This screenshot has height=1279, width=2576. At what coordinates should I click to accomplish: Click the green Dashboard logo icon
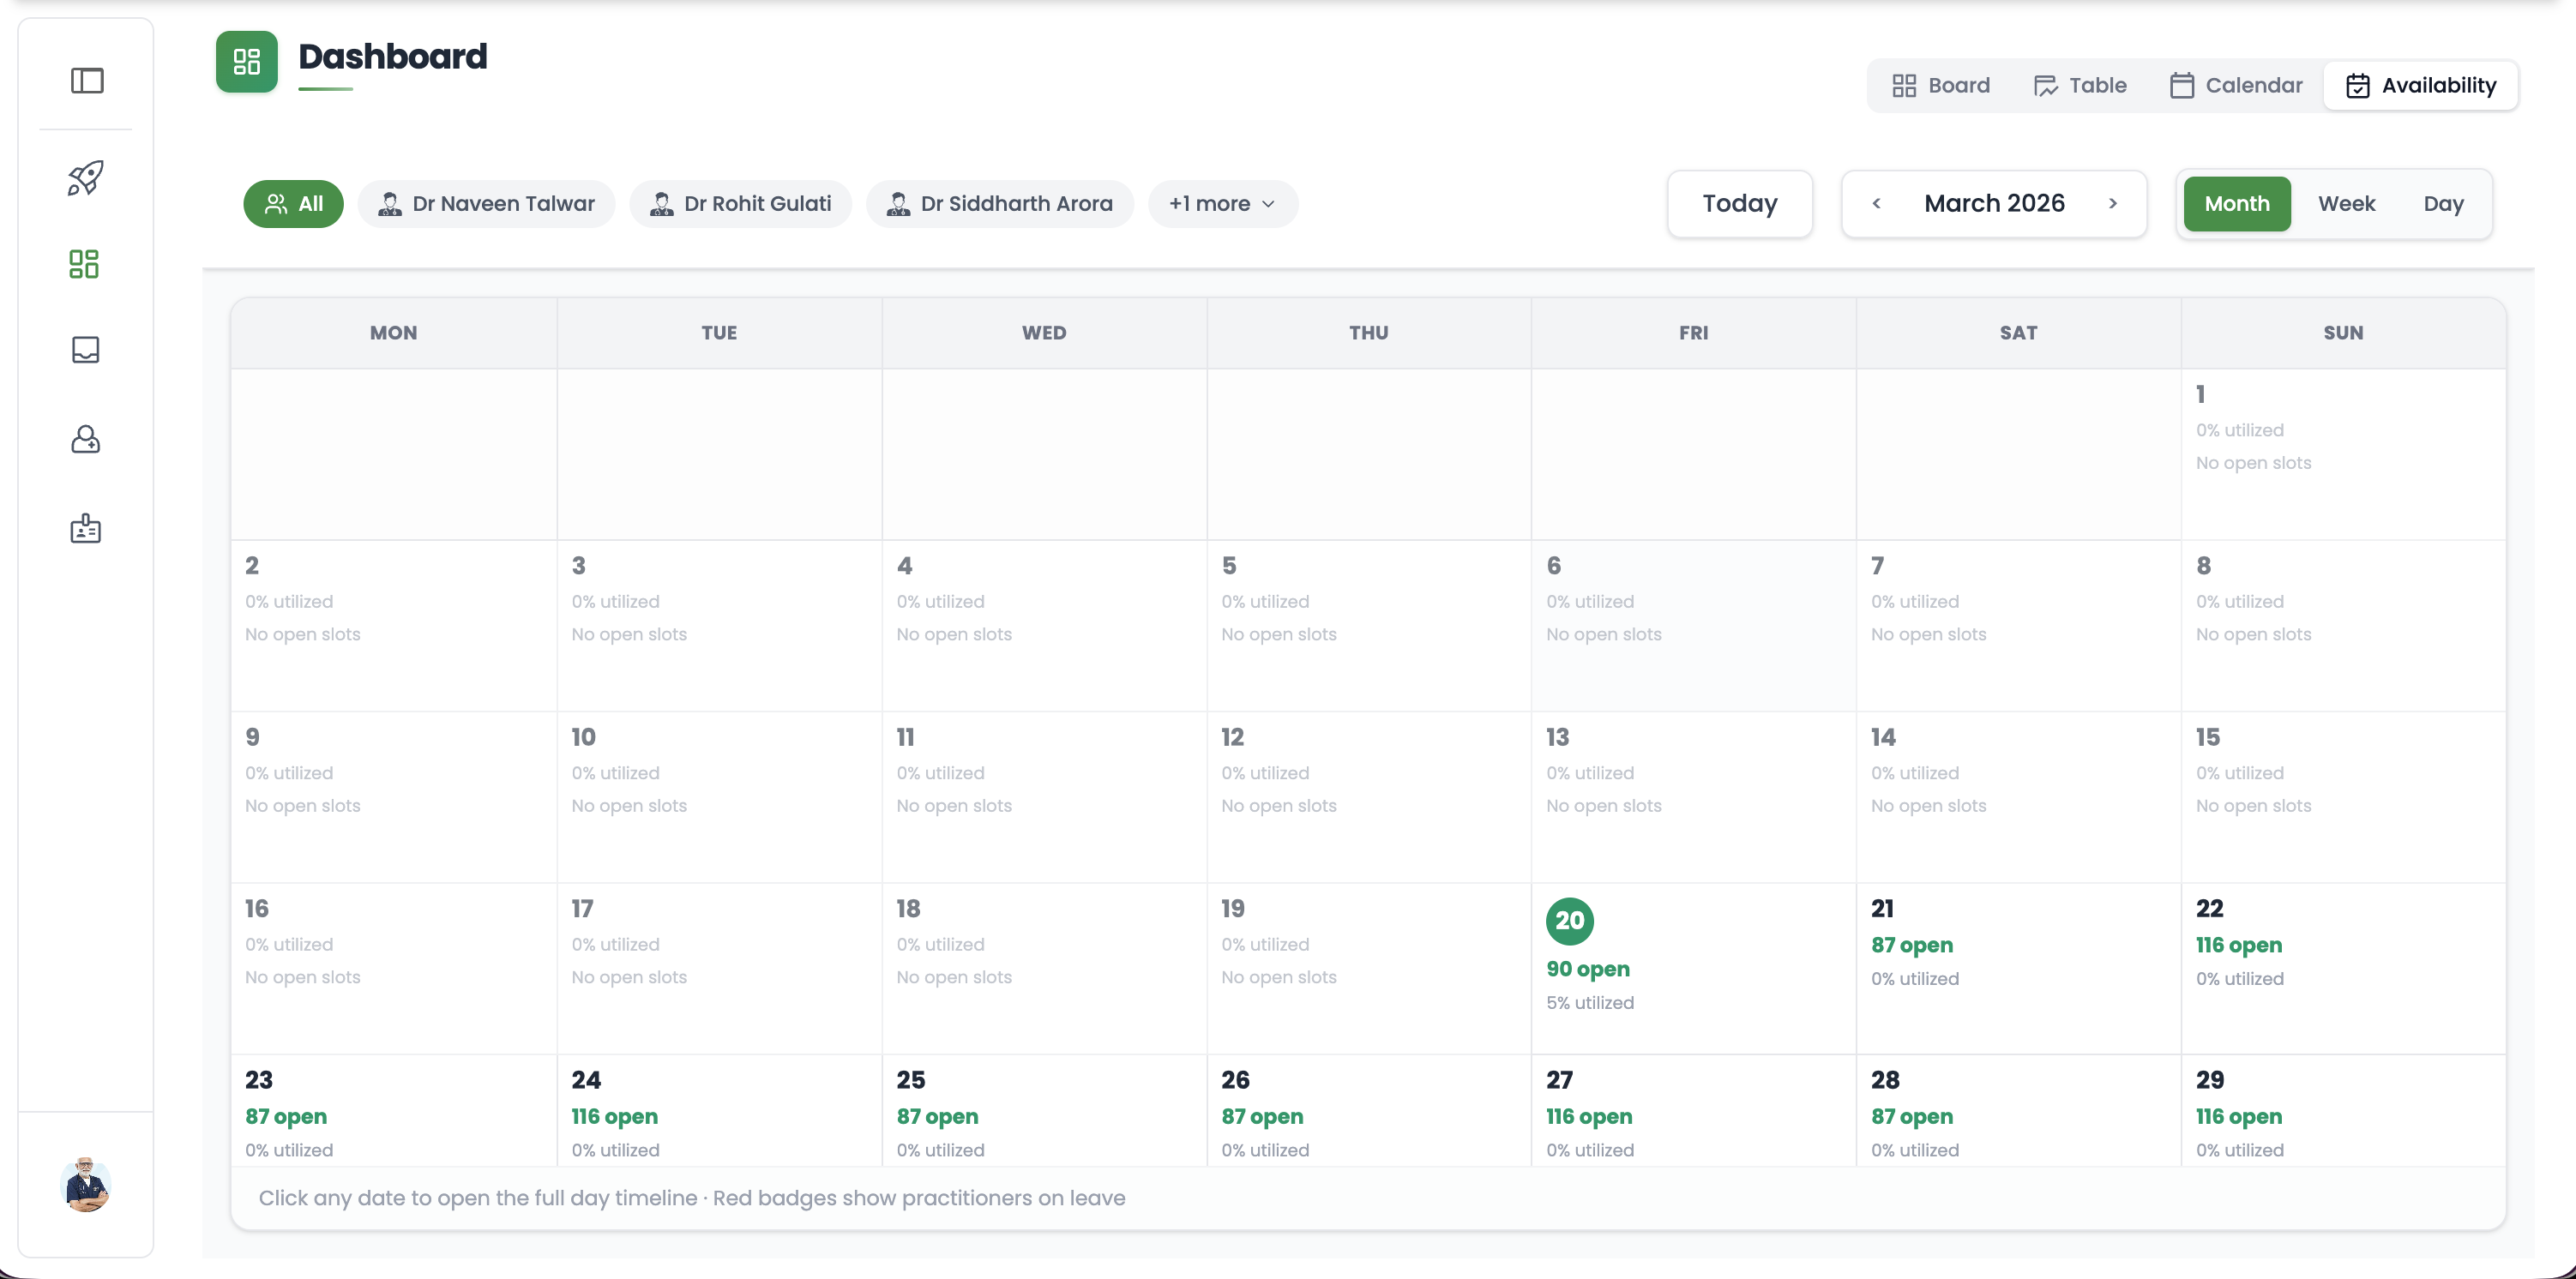pyautogui.click(x=246, y=62)
